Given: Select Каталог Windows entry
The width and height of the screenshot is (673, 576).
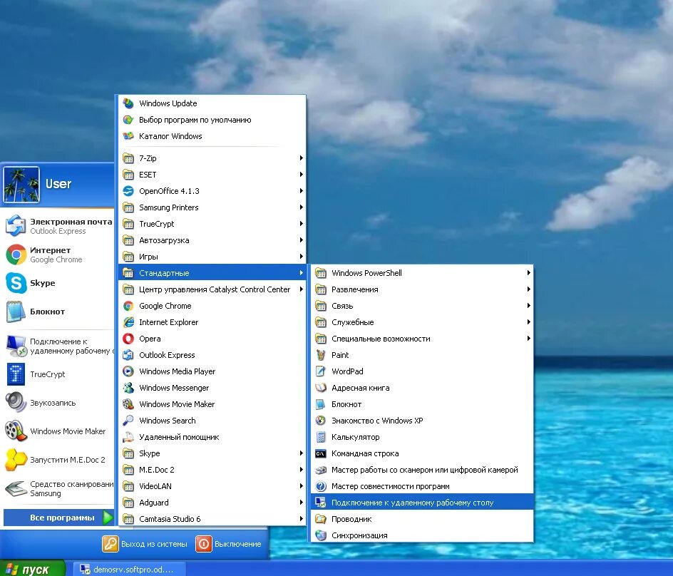Looking at the screenshot, I should (212, 136).
